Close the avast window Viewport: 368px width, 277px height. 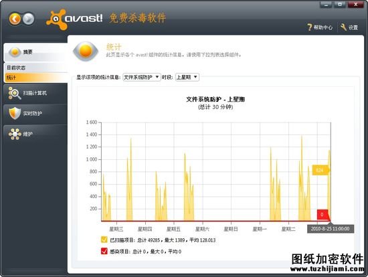(355, 4)
